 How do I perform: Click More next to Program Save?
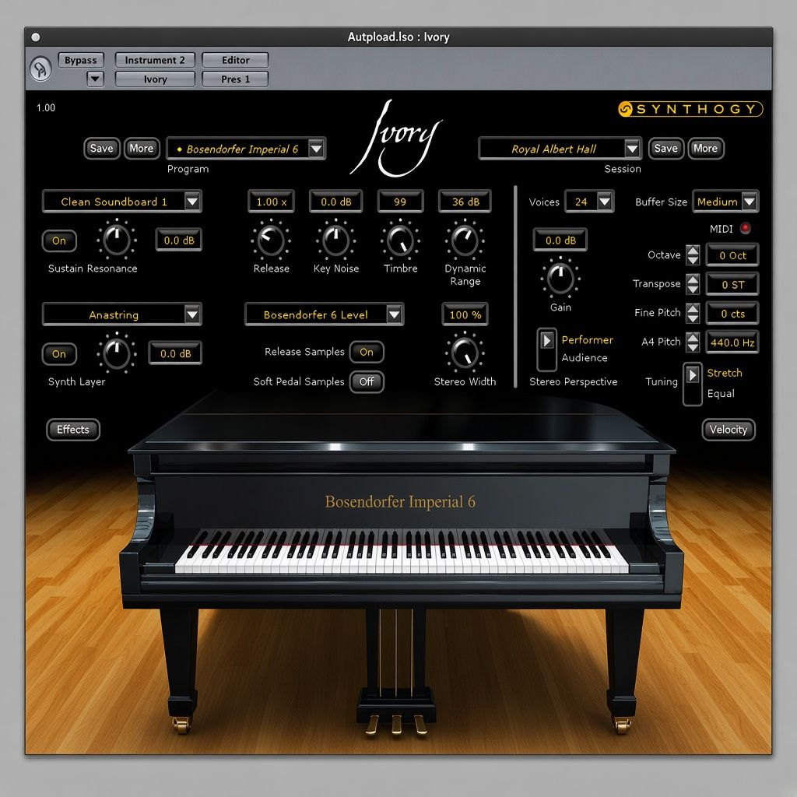click(x=142, y=149)
